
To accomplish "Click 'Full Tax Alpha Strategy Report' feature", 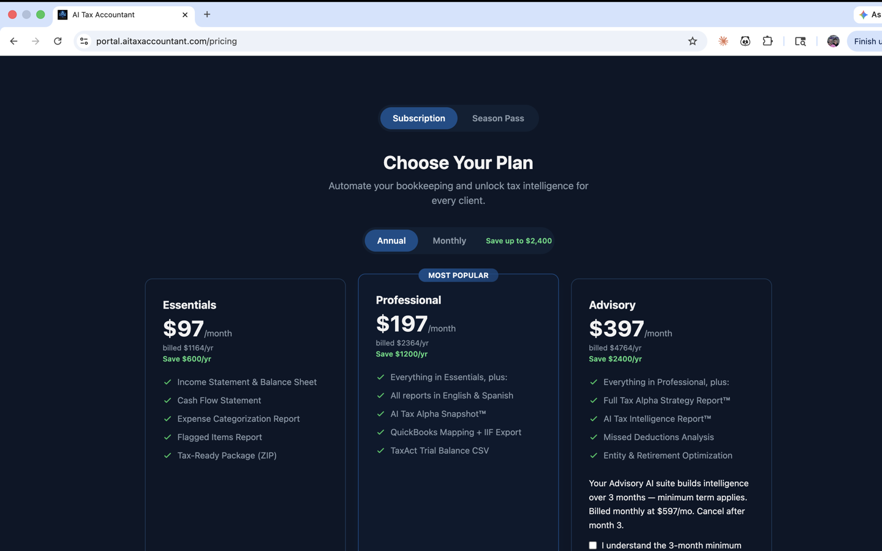I will coord(667,400).
